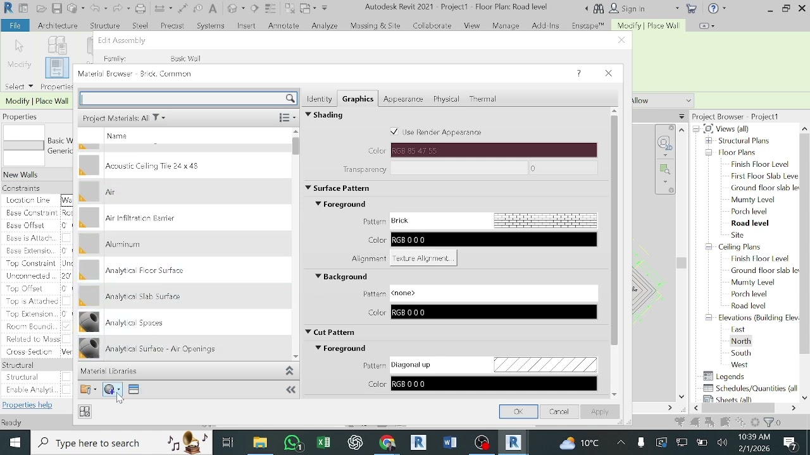810x455 pixels.
Task: Toggle the Top is Attached checkbox
Action: [66, 301]
